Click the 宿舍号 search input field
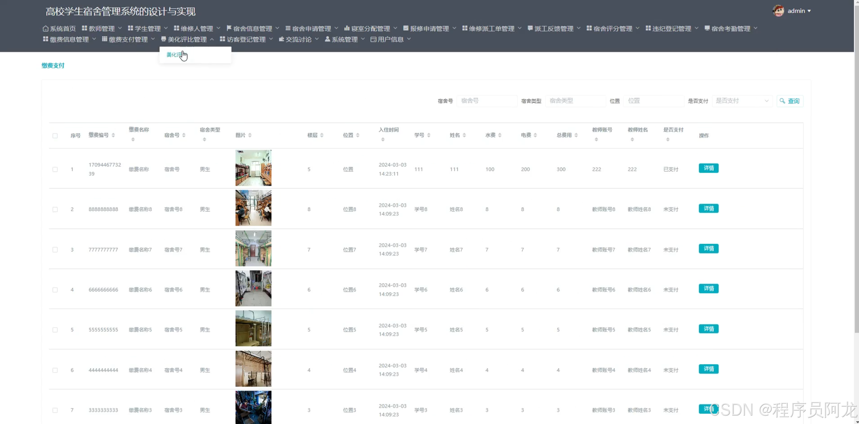 487,101
